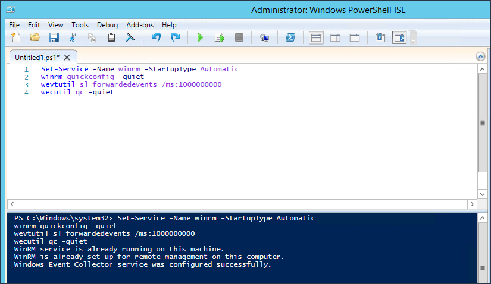Open the Tools menu
This screenshot has width=491, height=284.
pos(80,25)
